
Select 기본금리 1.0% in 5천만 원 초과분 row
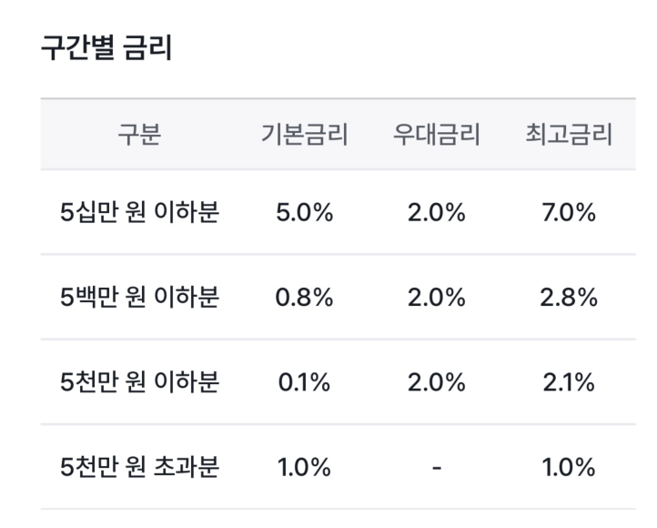pos(304,467)
